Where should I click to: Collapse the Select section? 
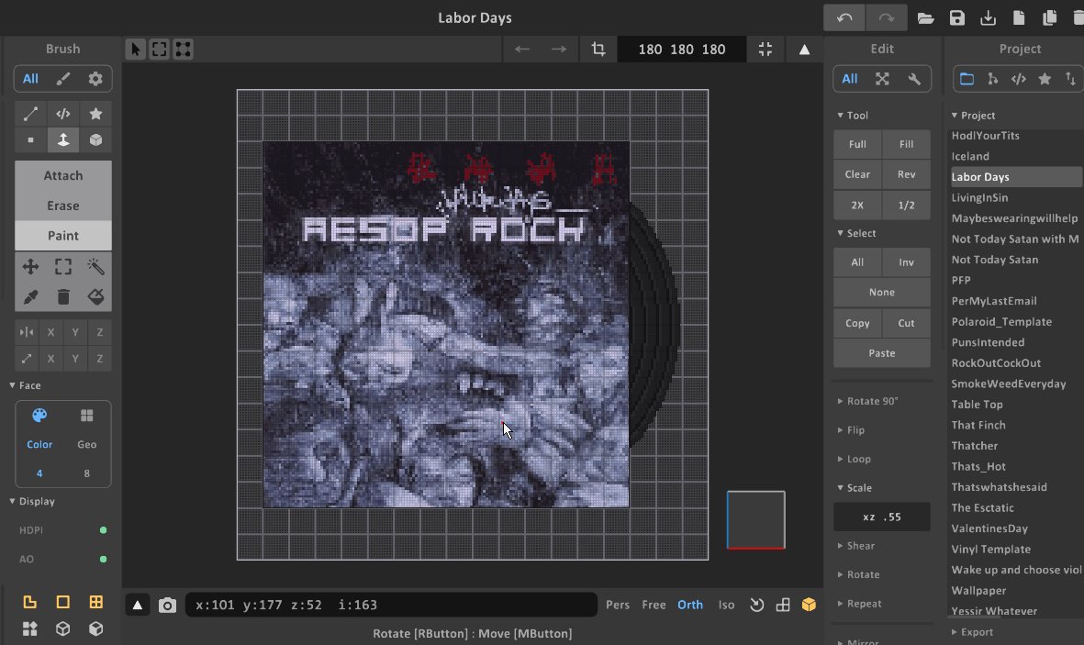[x=856, y=234]
